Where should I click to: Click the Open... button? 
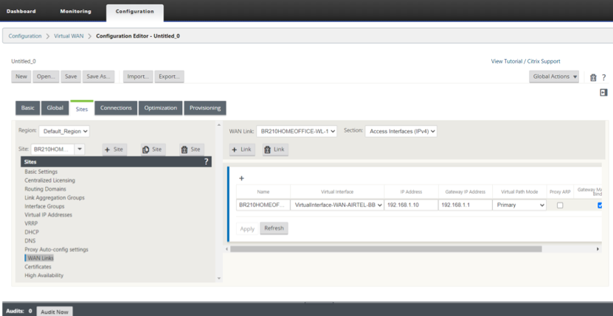click(x=46, y=77)
